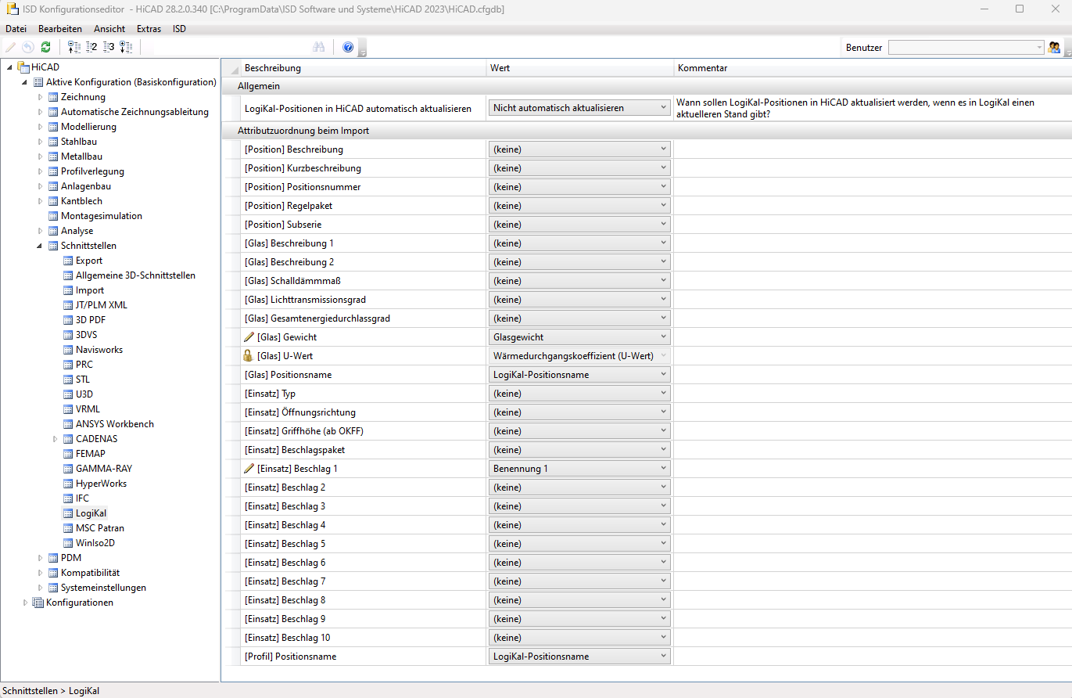Collapse the Aktive Konfiguration node
Image resolution: width=1072 pixels, height=698 pixels.
click(x=26, y=82)
